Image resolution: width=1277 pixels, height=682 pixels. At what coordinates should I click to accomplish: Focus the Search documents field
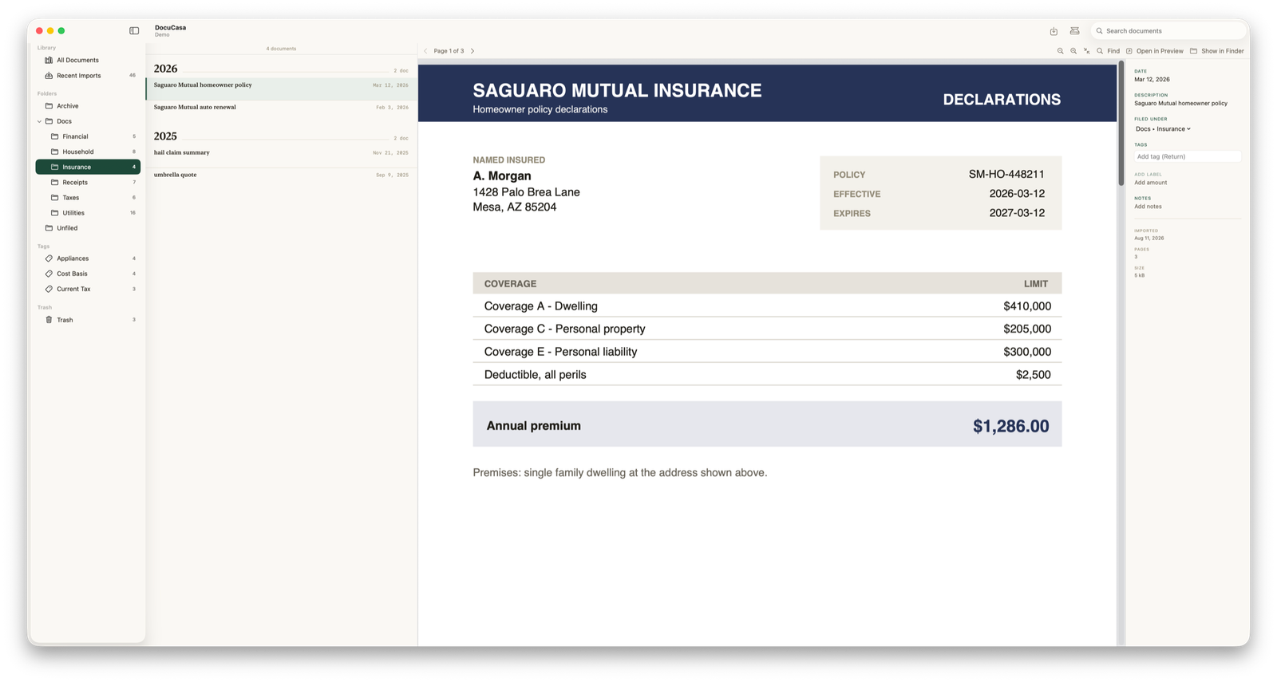click(1168, 31)
